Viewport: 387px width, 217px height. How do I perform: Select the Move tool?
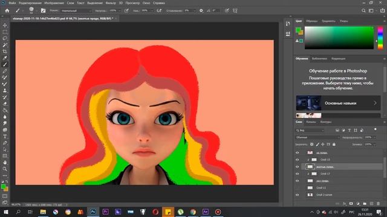5,25
